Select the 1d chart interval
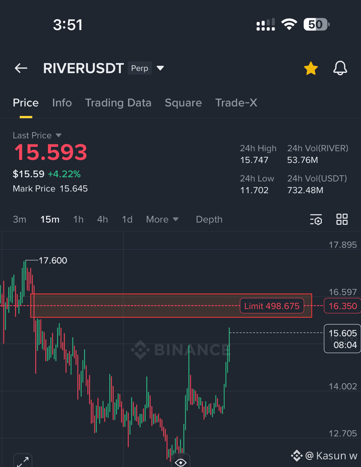Viewport: 361px width, 467px height. point(127,219)
